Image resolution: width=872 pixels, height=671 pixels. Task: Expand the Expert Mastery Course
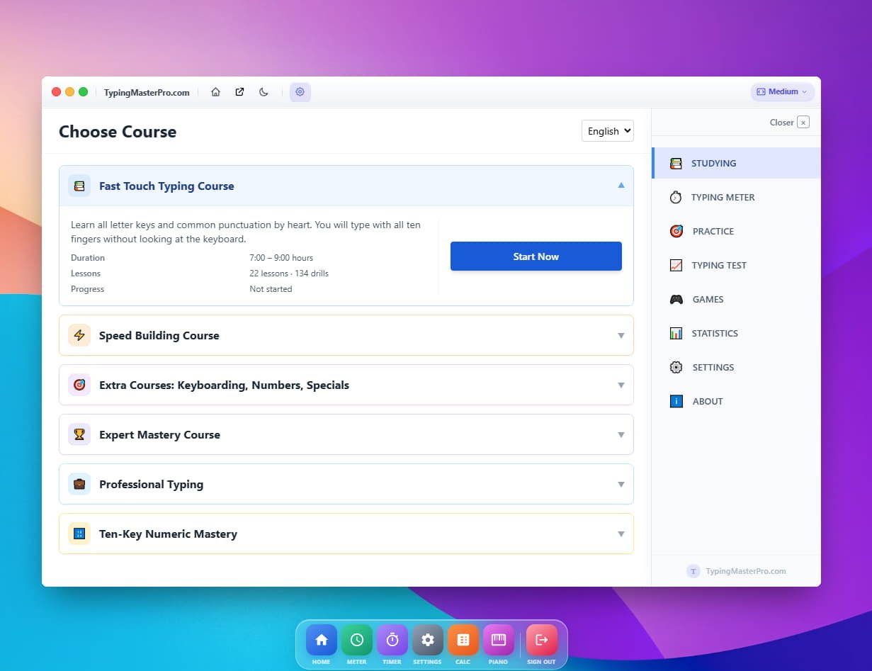[346, 435]
